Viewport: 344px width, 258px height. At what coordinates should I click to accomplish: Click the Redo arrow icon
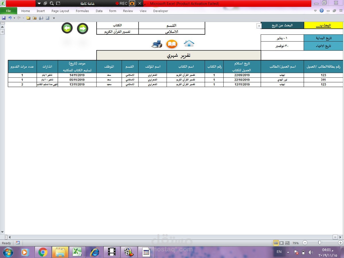point(19,18)
